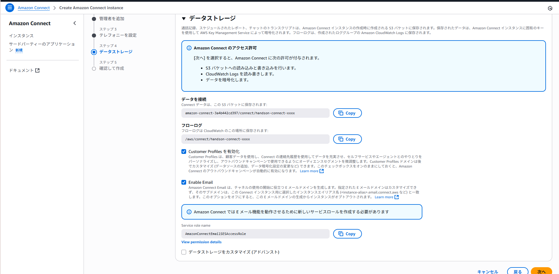Viewport: 559px width, 274px height.
Task: Click the info icon on the アクセス許可 banner
Action: 189,48
